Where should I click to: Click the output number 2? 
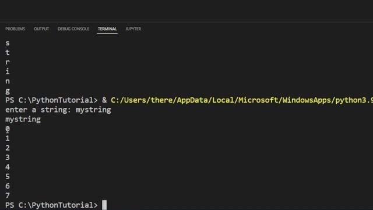8,148
